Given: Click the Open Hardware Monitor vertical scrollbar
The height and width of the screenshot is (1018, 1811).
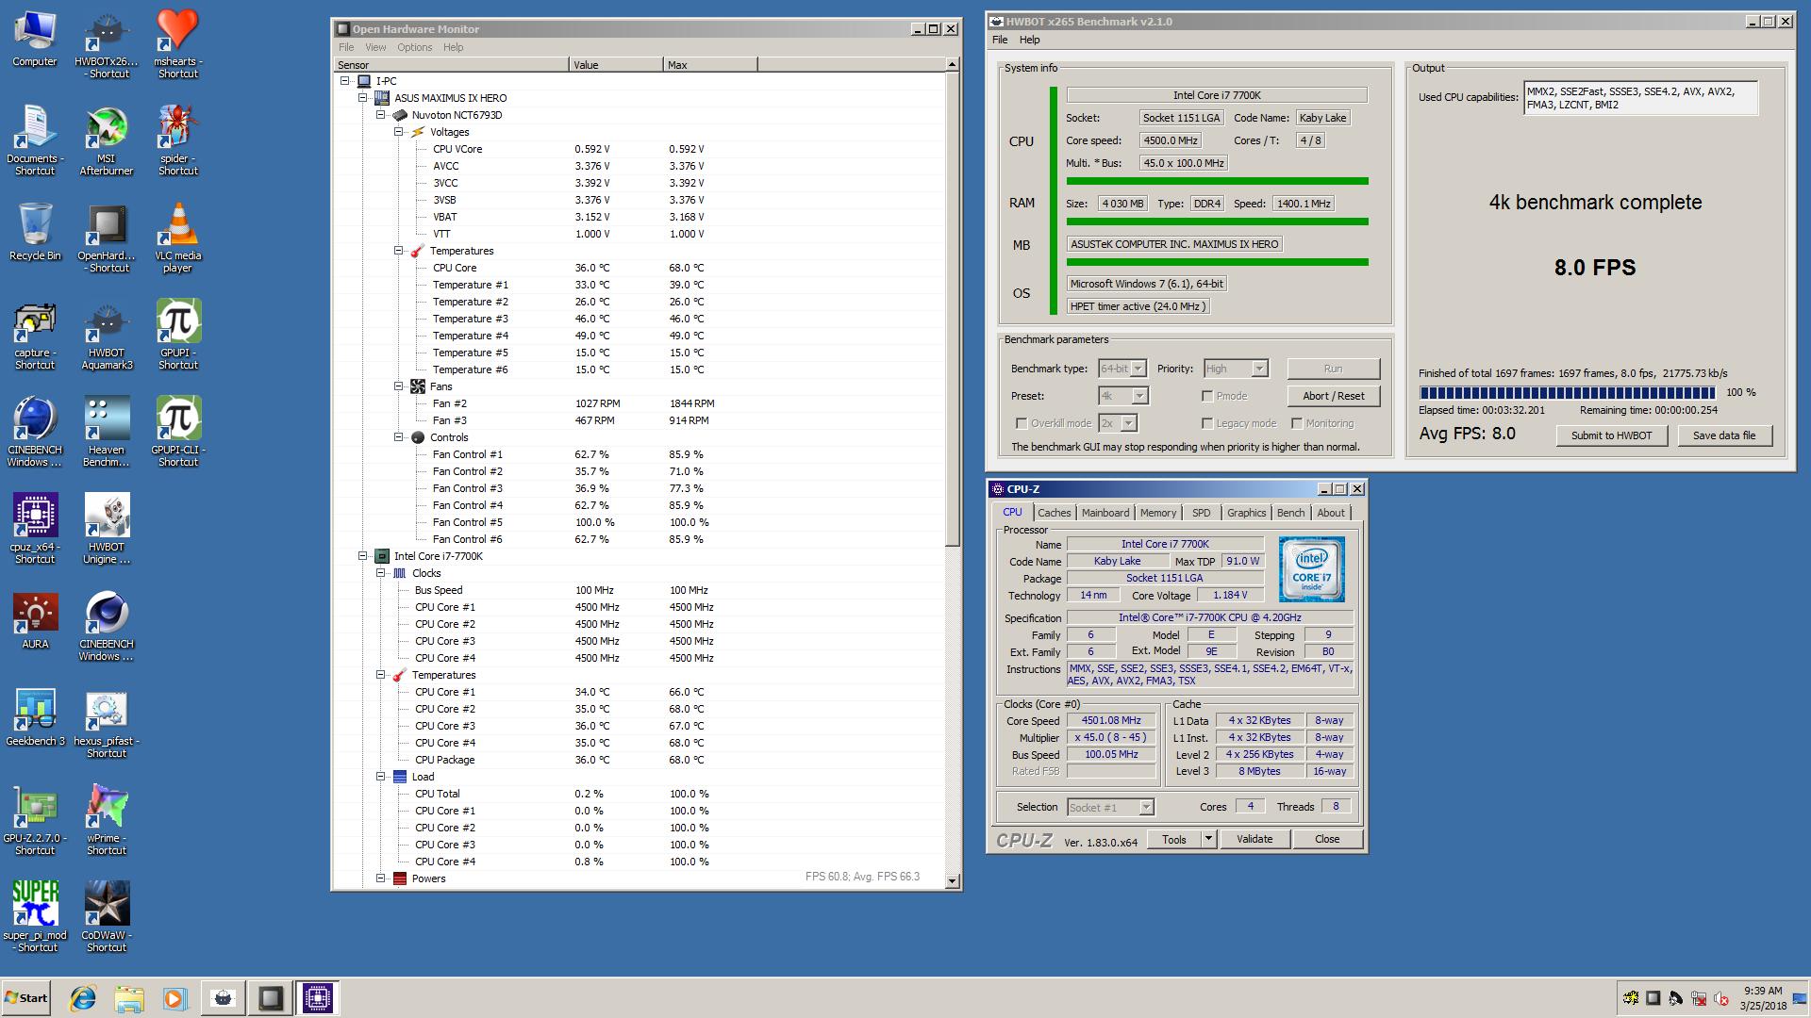Looking at the screenshot, I should 952,473.
